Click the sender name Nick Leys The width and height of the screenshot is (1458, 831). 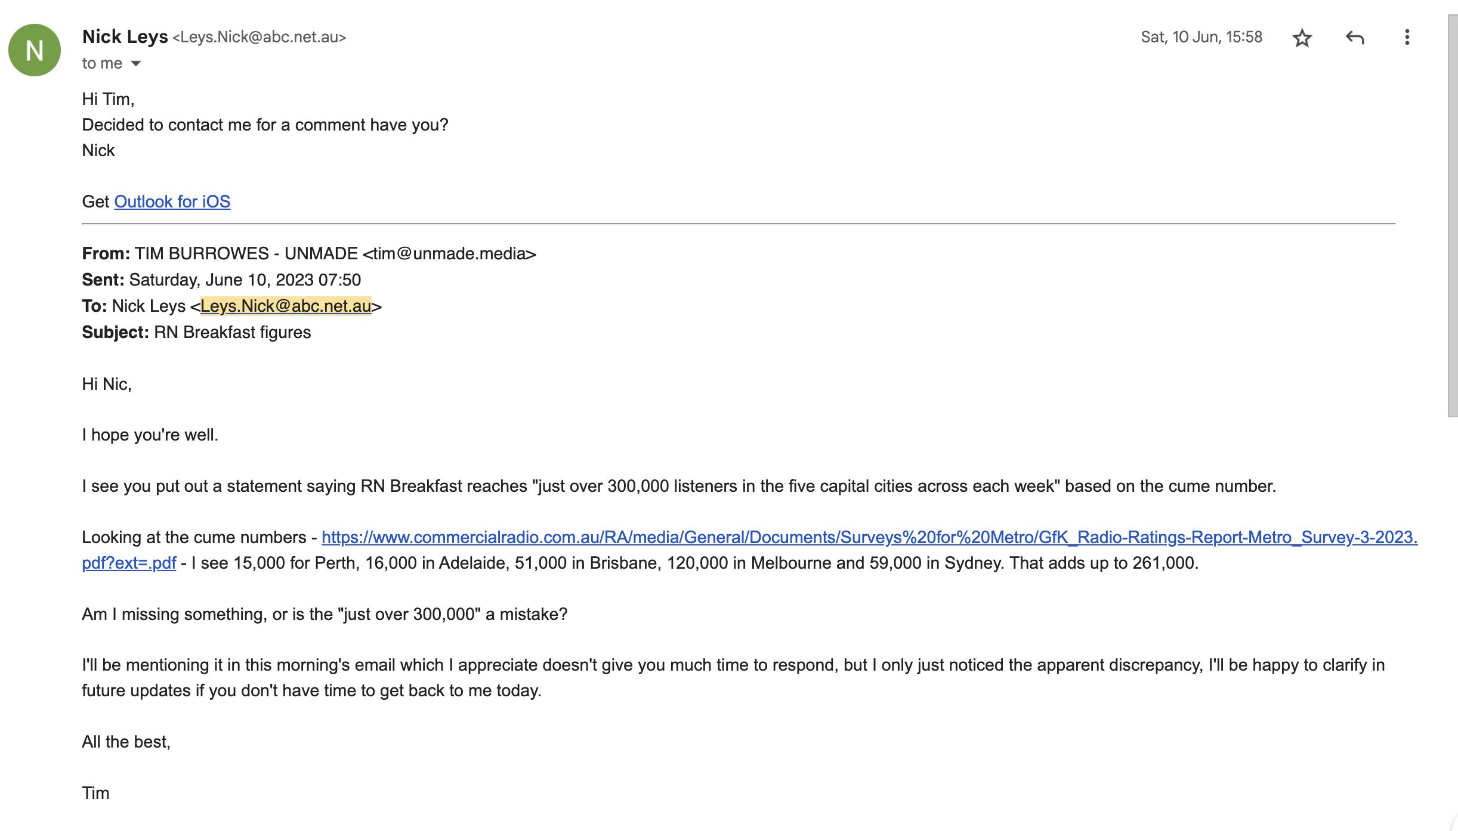[125, 37]
